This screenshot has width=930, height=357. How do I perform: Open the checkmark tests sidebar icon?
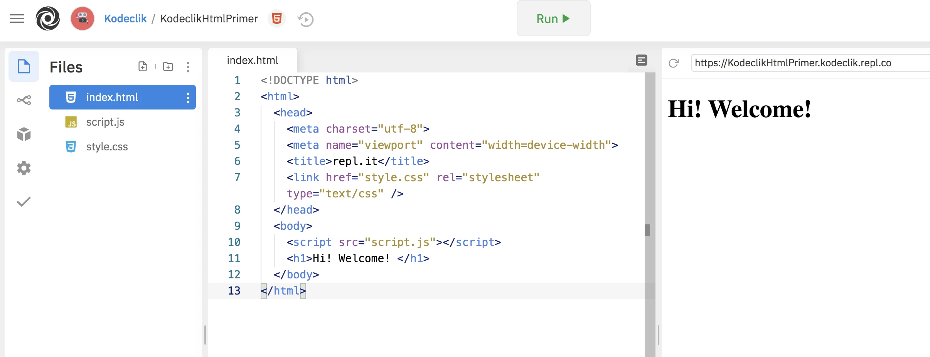(24, 202)
